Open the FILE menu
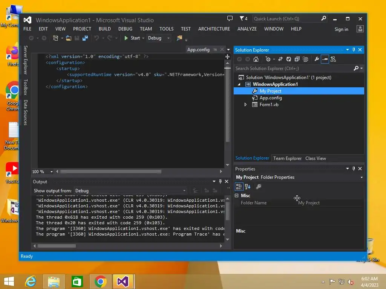The width and height of the screenshot is (386, 289). (x=27, y=29)
